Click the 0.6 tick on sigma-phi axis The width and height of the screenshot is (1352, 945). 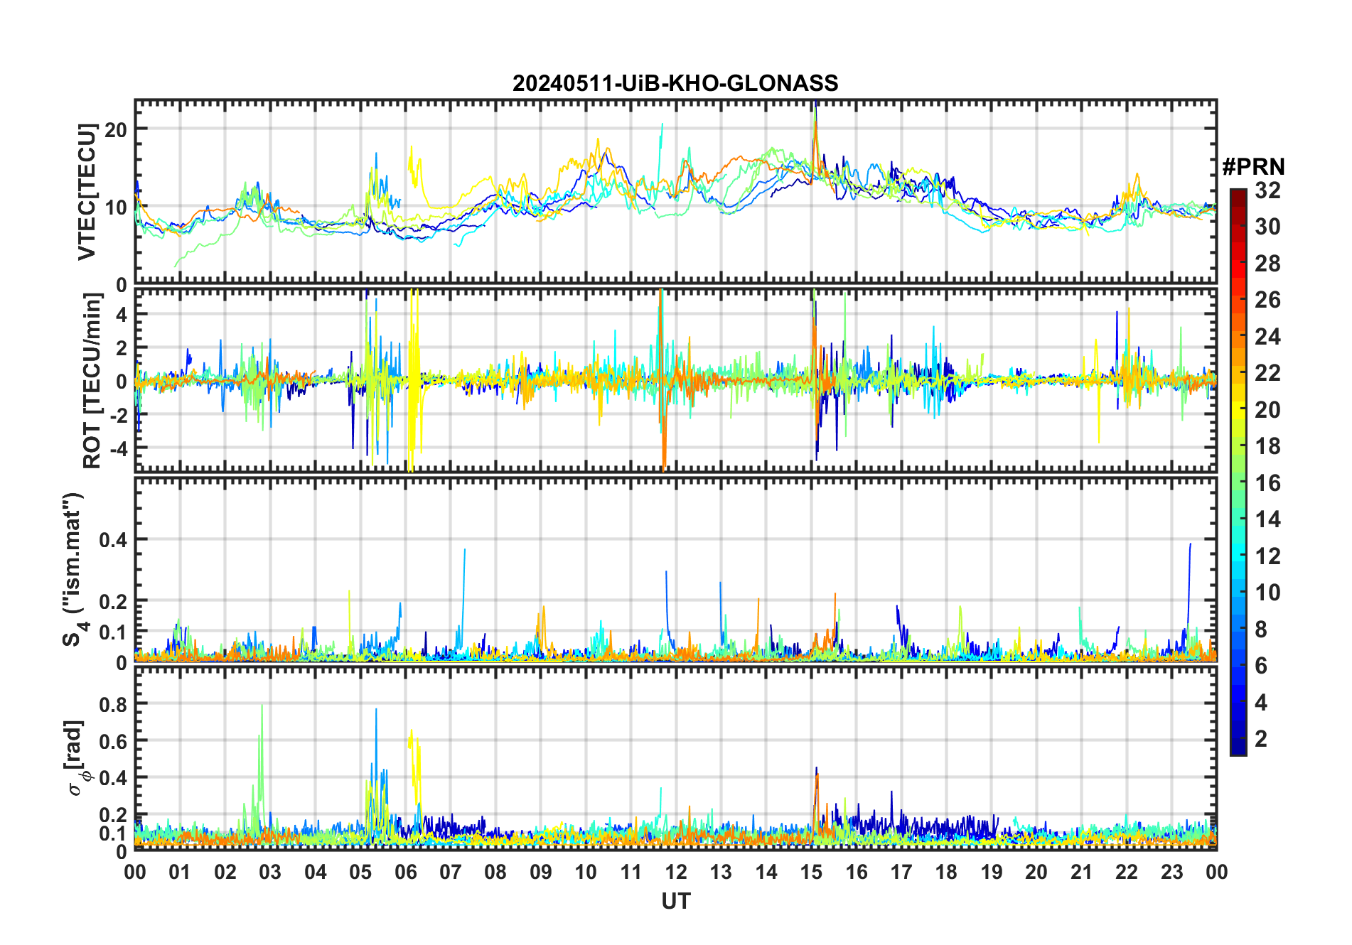(113, 742)
